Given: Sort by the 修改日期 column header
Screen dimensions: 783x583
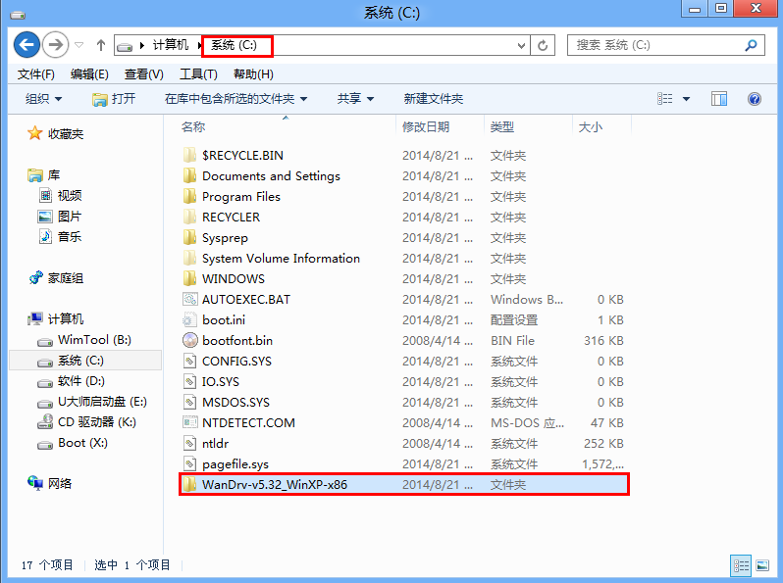Looking at the screenshot, I should (x=425, y=127).
